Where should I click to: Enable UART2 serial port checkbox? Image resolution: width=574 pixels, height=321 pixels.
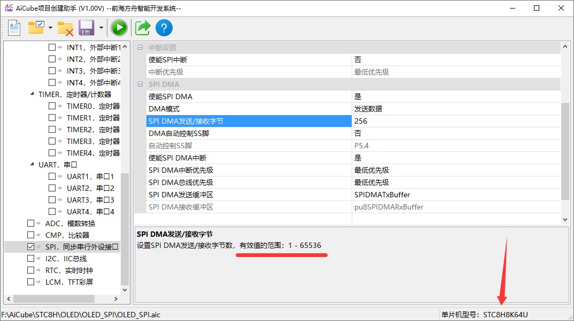tap(52, 188)
